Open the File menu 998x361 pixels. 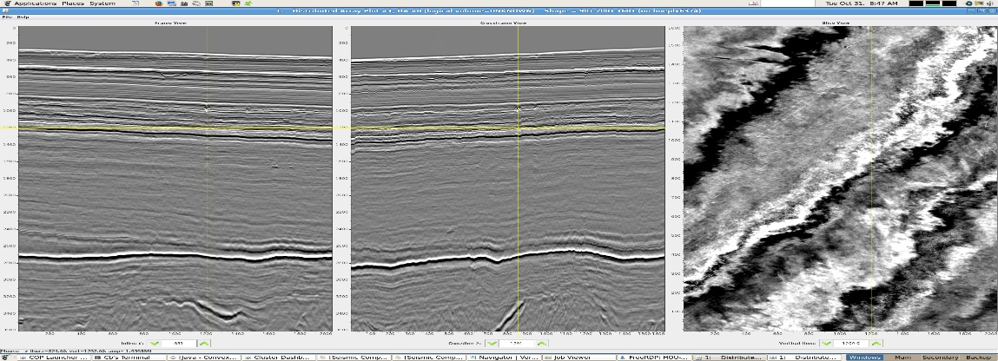tap(7, 16)
